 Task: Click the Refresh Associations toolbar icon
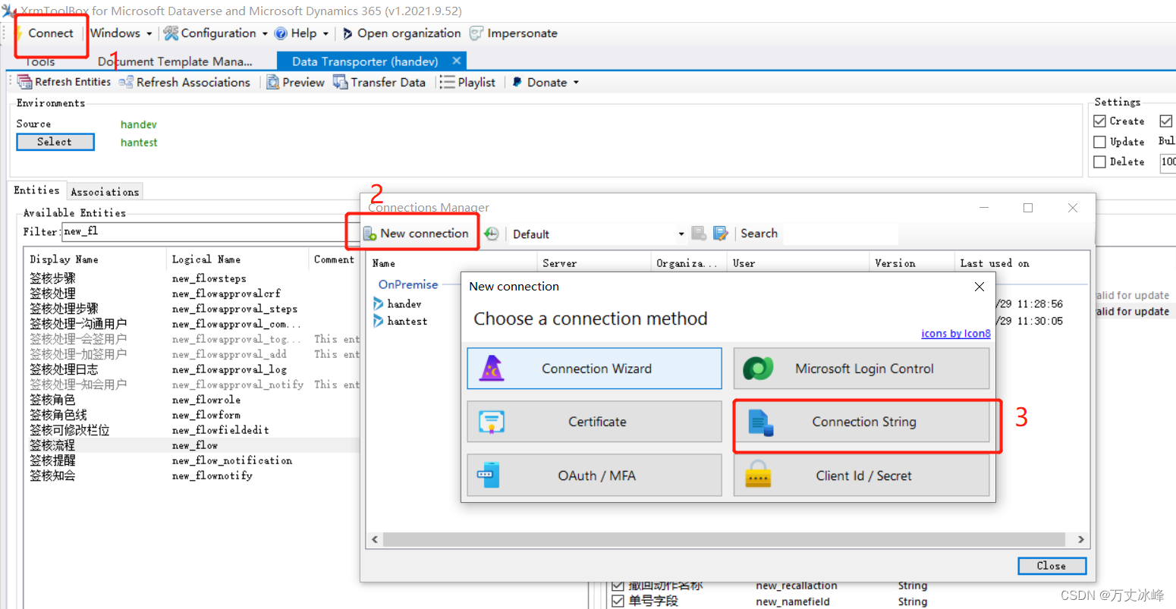(127, 82)
